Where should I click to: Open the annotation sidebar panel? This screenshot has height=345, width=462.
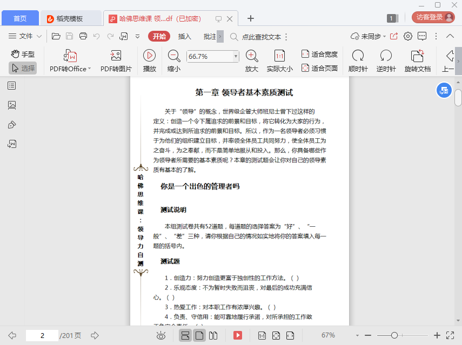pyautogui.click(x=12, y=125)
